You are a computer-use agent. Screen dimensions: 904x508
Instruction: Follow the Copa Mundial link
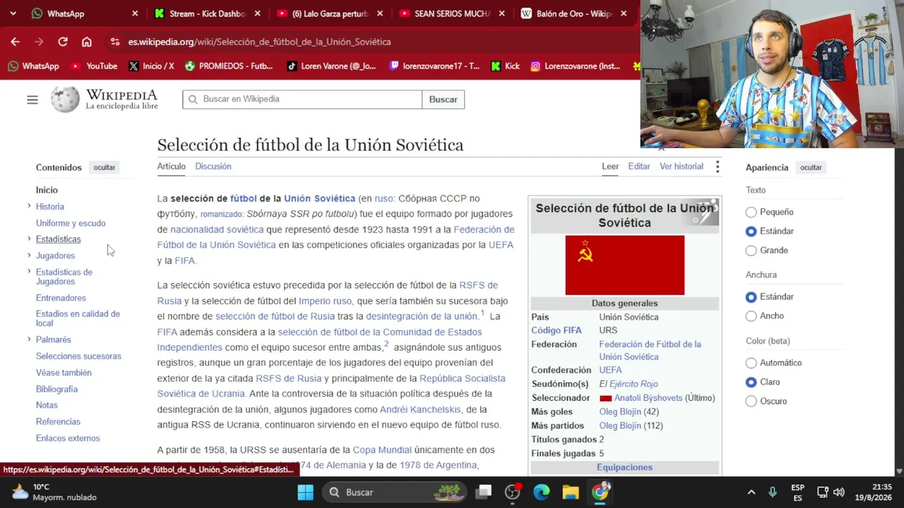pos(382,450)
